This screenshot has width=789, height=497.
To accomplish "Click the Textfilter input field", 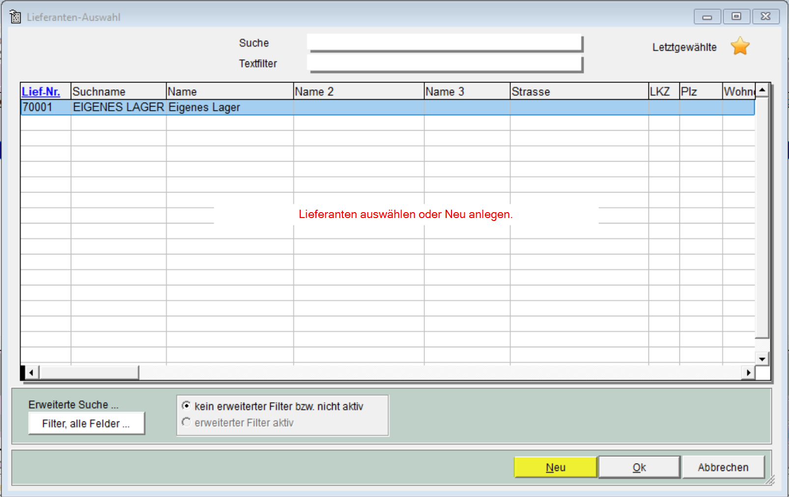I will pyautogui.click(x=444, y=63).
